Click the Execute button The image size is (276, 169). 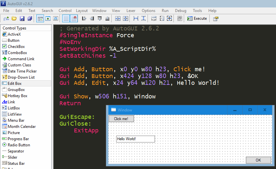[x=197, y=18]
